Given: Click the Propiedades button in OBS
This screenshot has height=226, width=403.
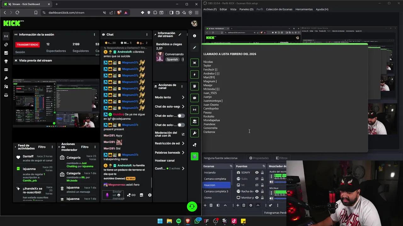Looking at the screenshot, I should (259, 158).
